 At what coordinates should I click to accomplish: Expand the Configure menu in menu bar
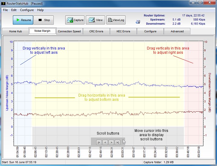pos(27,10)
